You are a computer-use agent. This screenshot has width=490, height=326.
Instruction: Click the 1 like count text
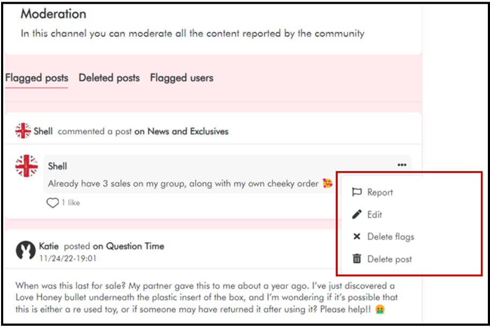(x=70, y=203)
